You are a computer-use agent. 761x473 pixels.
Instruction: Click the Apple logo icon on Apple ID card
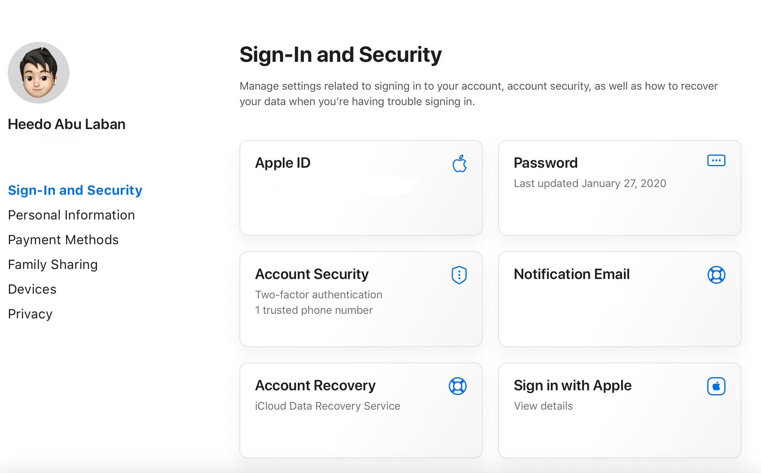click(459, 163)
